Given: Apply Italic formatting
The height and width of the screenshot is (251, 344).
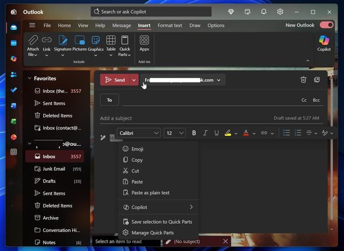Looking at the screenshot, I should pos(205,133).
